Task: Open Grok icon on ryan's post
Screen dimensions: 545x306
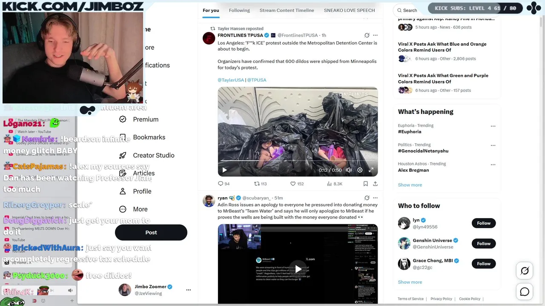Action: pyautogui.click(x=367, y=198)
